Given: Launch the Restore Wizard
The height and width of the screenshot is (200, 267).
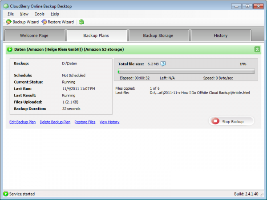Looking at the screenshot, I should [58, 22].
